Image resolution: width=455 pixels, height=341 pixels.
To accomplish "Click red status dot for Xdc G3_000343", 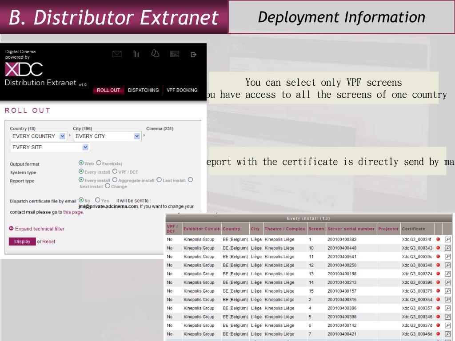I will [x=438, y=248].
